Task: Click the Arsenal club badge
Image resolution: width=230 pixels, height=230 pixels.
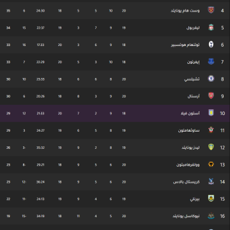Action: (211, 96)
